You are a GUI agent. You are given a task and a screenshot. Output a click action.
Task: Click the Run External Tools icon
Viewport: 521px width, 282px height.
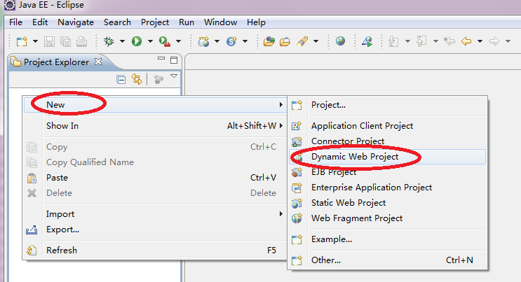pos(165,41)
